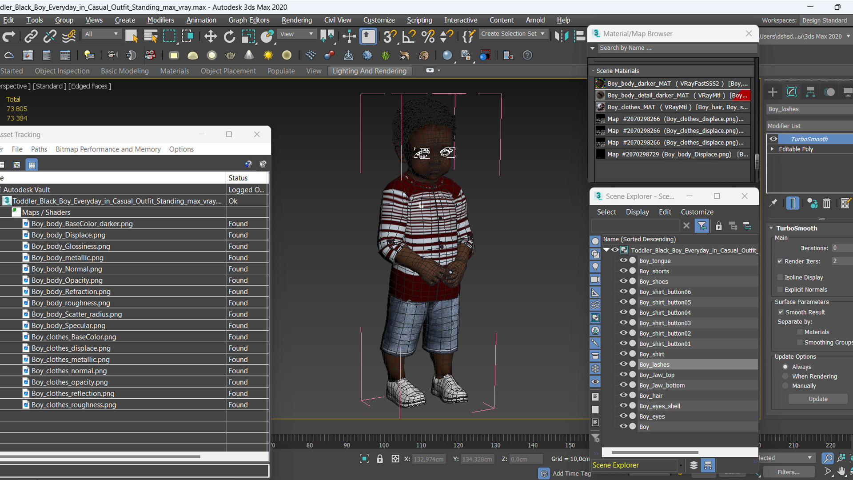Click Pin Stack icon under modifier list
853x480 pixels.
coord(773,203)
